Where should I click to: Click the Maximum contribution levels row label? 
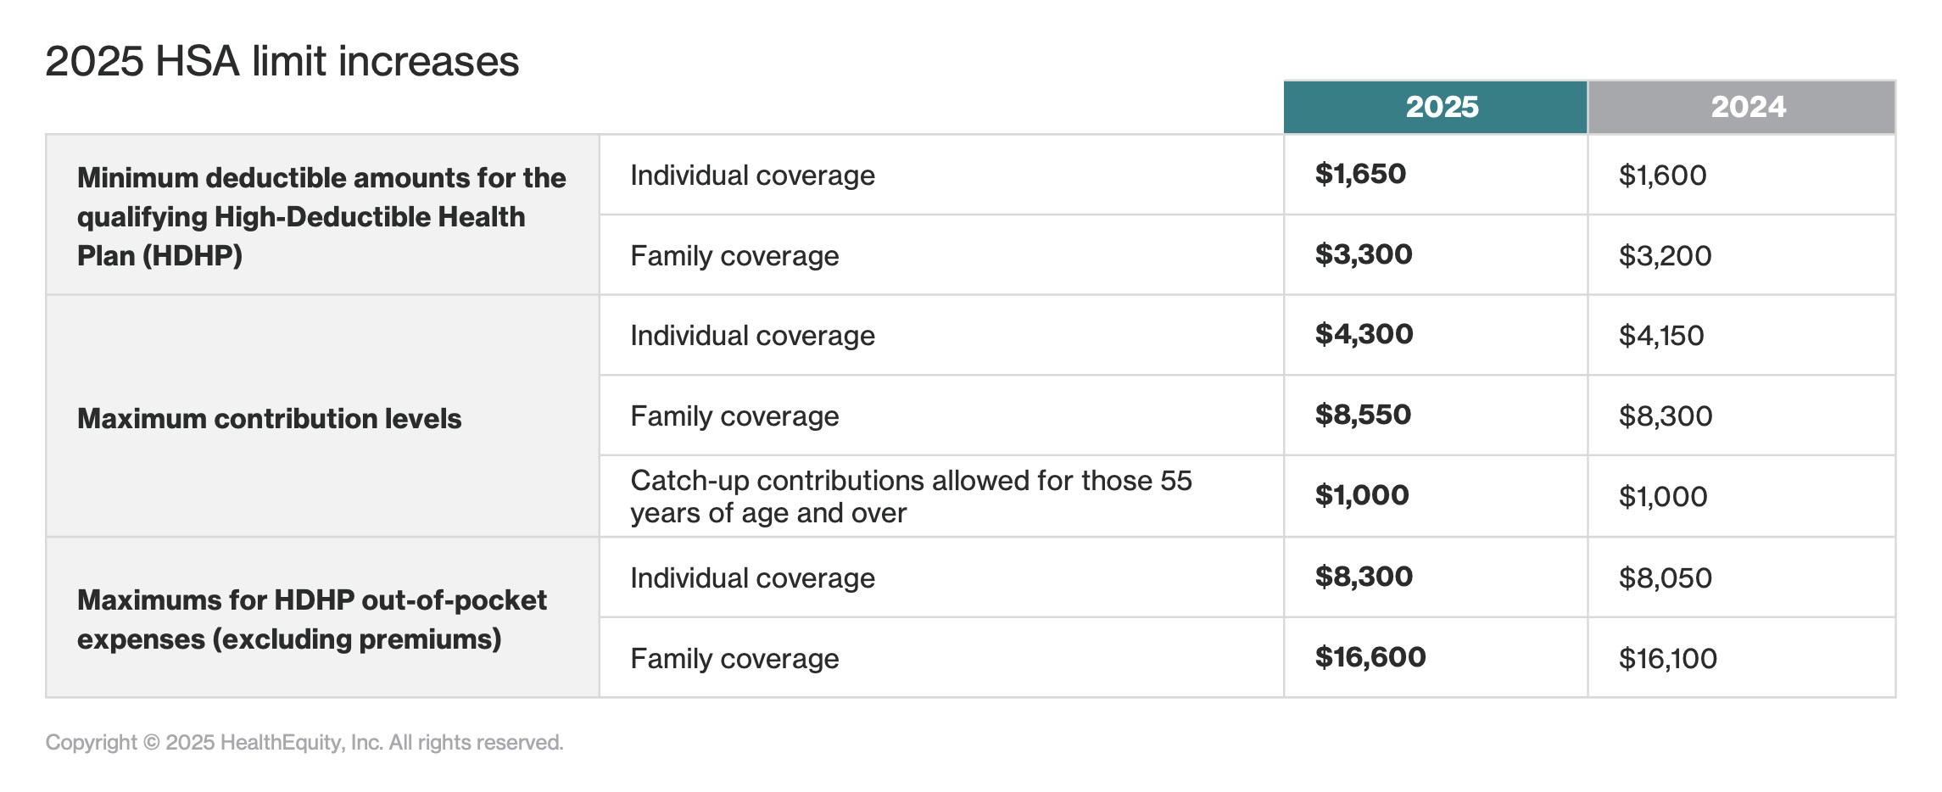[x=269, y=418]
